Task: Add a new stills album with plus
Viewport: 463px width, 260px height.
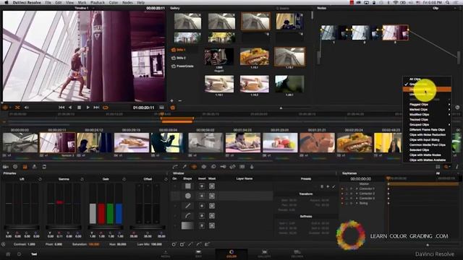Action: click(x=172, y=101)
